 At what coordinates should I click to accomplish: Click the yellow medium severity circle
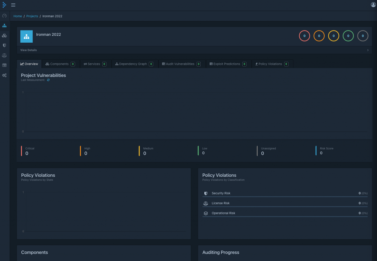(334, 36)
